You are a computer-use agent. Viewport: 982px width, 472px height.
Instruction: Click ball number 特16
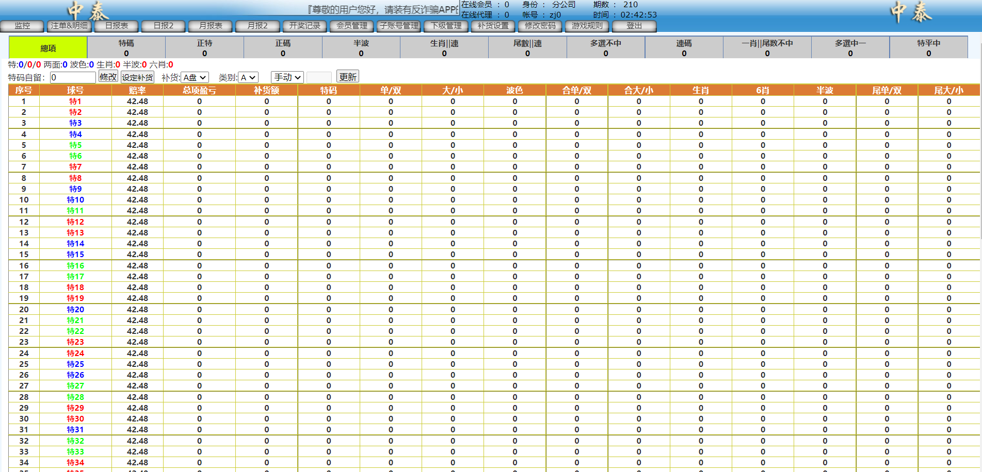point(75,266)
